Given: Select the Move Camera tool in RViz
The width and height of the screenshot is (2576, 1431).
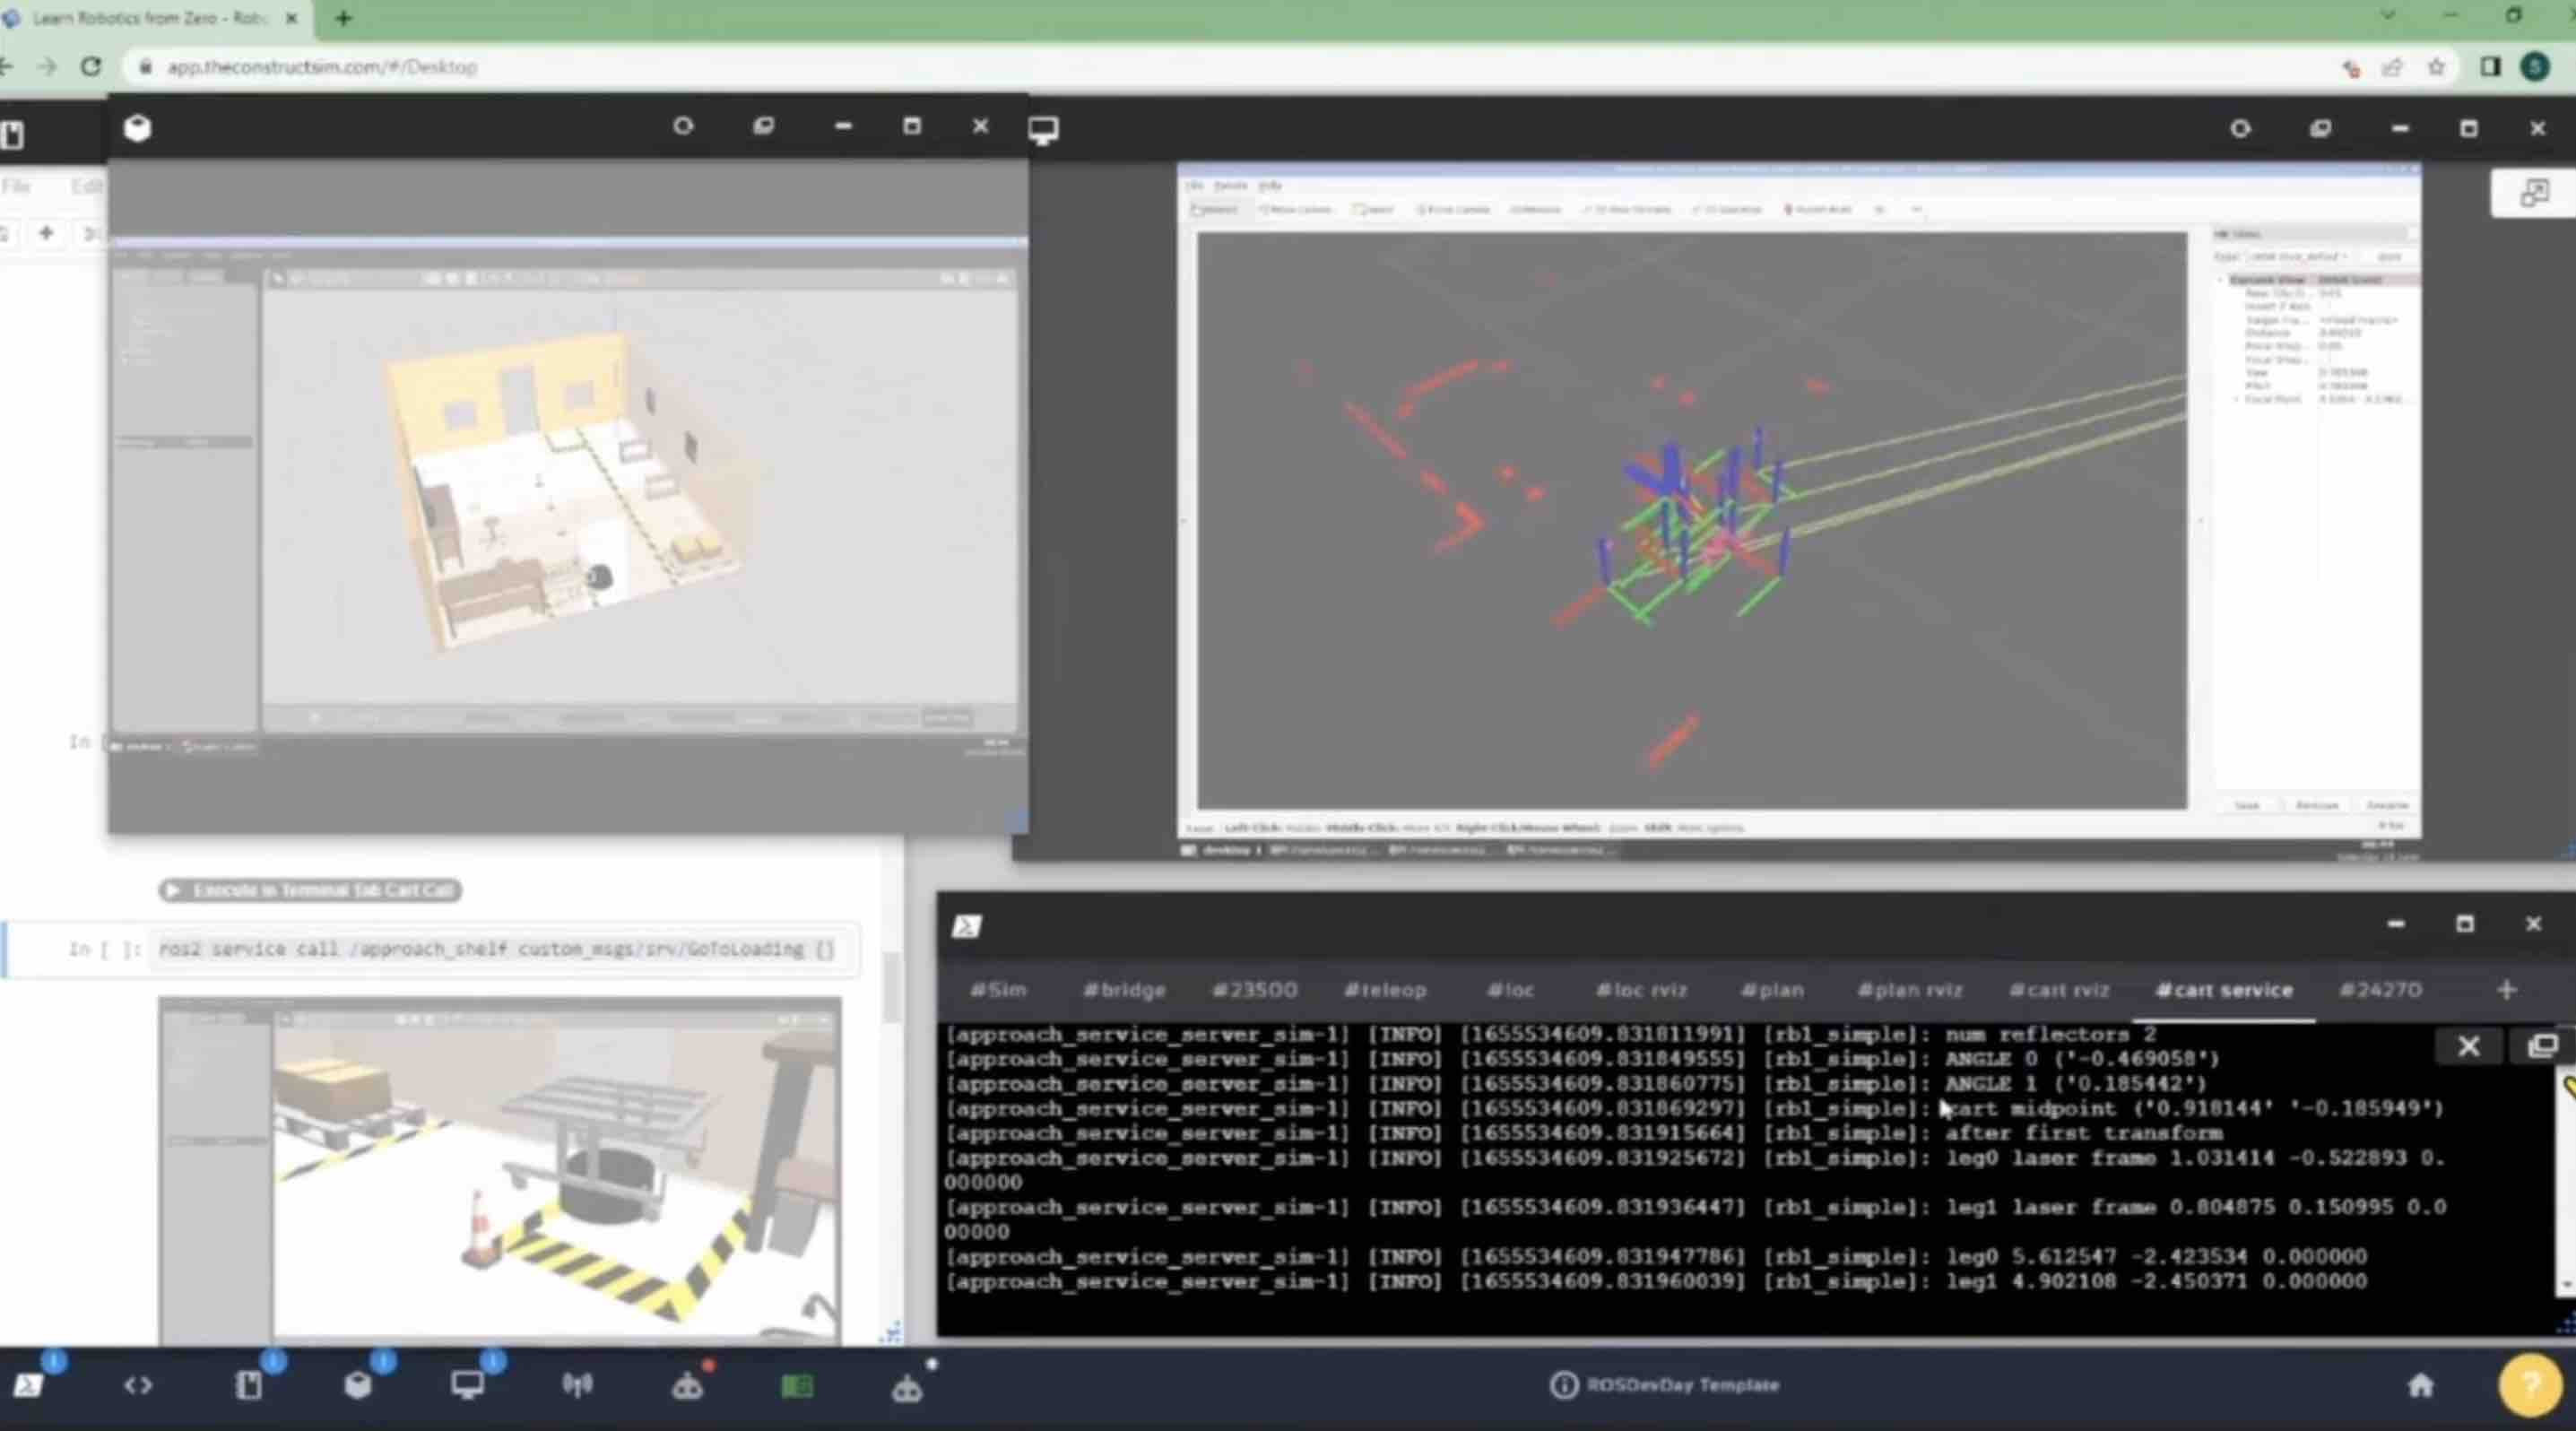Looking at the screenshot, I should pyautogui.click(x=1296, y=209).
